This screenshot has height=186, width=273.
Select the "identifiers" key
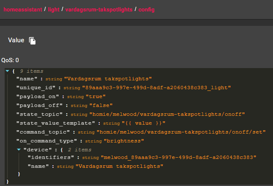[x=51, y=157]
